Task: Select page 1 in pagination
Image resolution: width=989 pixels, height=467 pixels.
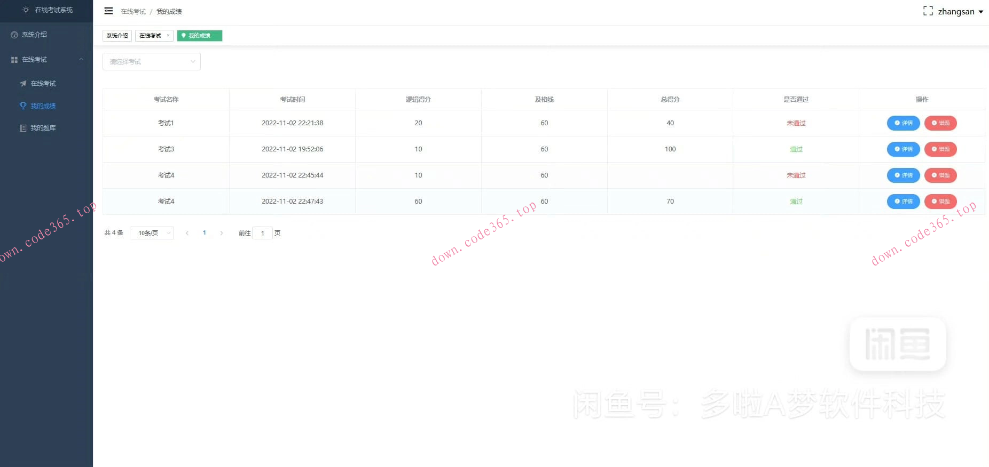Action: pos(205,233)
